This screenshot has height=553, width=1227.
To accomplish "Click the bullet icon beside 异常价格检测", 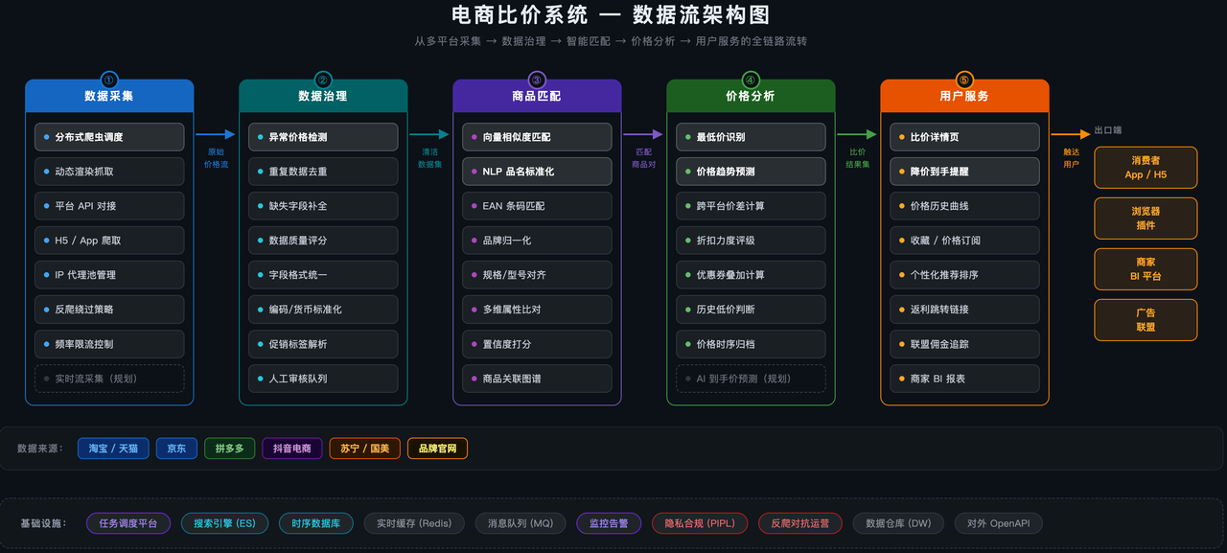I will pyautogui.click(x=263, y=136).
